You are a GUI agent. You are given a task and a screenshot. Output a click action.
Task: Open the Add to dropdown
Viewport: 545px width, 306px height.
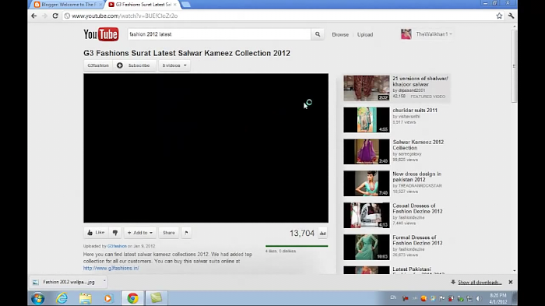point(140,233)
